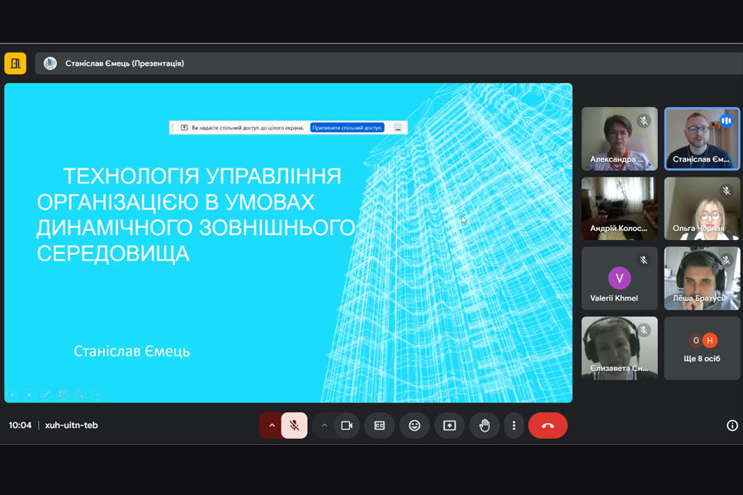This screenshot has width=743, height=495.
Task: Select Станіслав Ємець presentation tab
Action: click(124, 64)
